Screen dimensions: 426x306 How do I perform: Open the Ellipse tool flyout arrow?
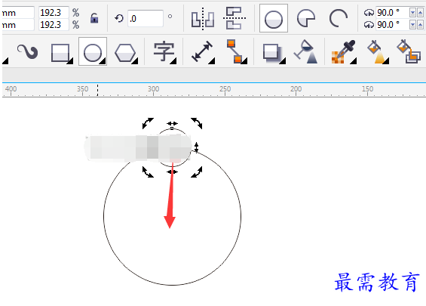pos(103,61)
